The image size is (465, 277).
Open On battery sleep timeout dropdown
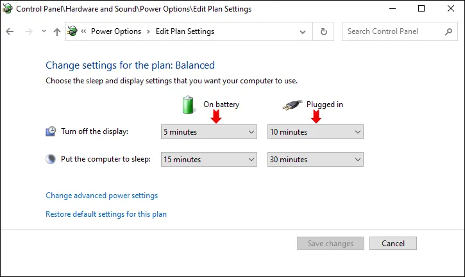click(209, 159)
